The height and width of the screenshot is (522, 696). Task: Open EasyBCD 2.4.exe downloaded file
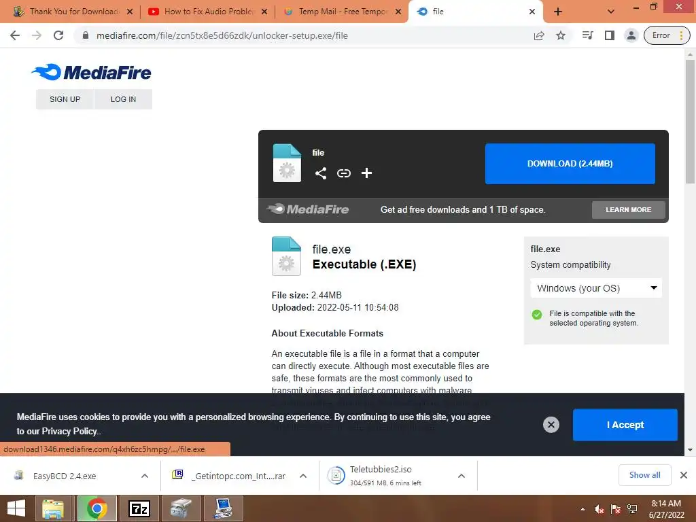coord(65,476)
